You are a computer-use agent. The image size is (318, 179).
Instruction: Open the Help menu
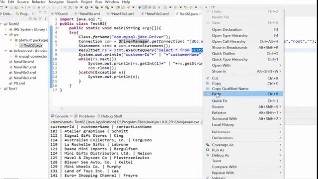click(x=126, y=2)
